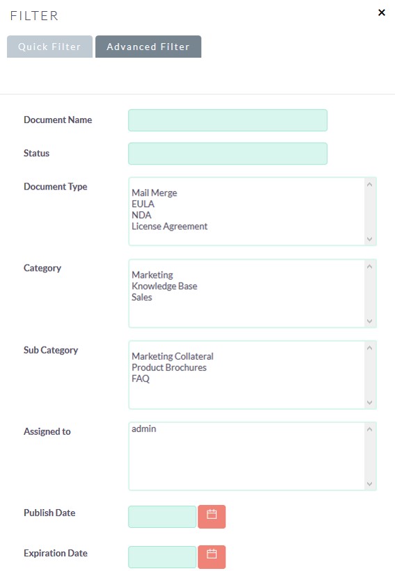Select License Agreement document type
The height and width of the screenshot is (571, 395).
(x=170, y=226)
